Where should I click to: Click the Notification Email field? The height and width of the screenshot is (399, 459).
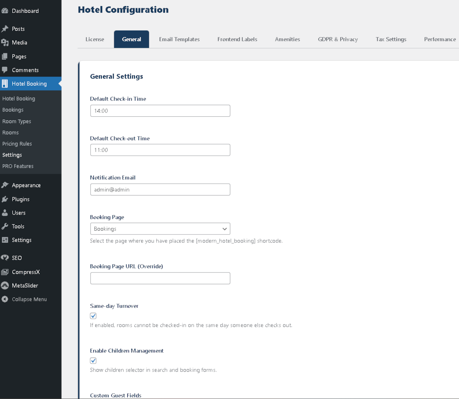tap(160, 189)
